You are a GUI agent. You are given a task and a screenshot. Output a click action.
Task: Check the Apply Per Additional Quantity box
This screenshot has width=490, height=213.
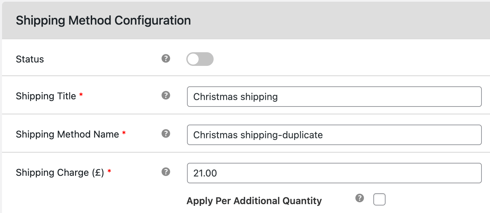point(379,199)
